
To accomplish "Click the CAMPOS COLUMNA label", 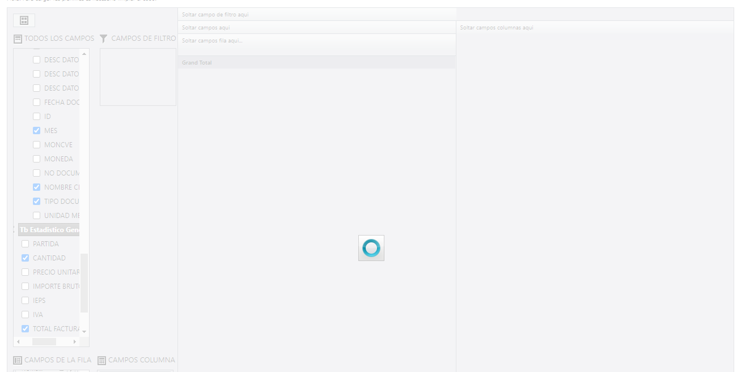I will point(142,360).
